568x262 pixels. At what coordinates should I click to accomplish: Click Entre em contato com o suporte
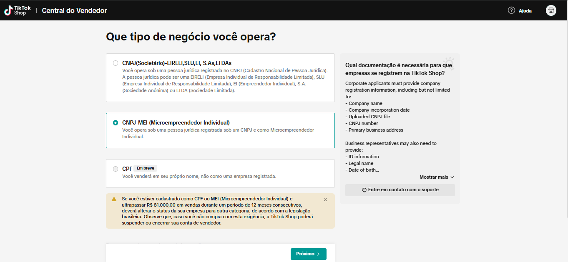[x=400, y=190]
